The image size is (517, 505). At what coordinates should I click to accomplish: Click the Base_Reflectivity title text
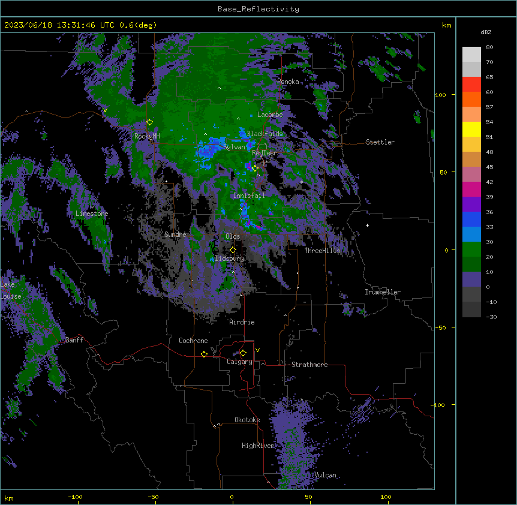coord(258,9)
